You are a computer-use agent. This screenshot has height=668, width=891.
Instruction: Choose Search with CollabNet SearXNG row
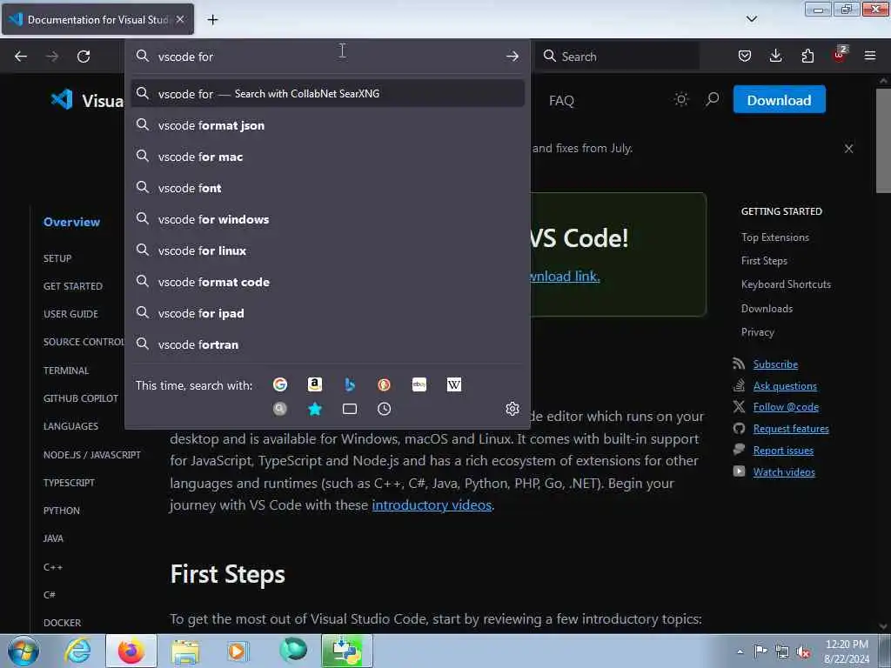coord(328,93)
